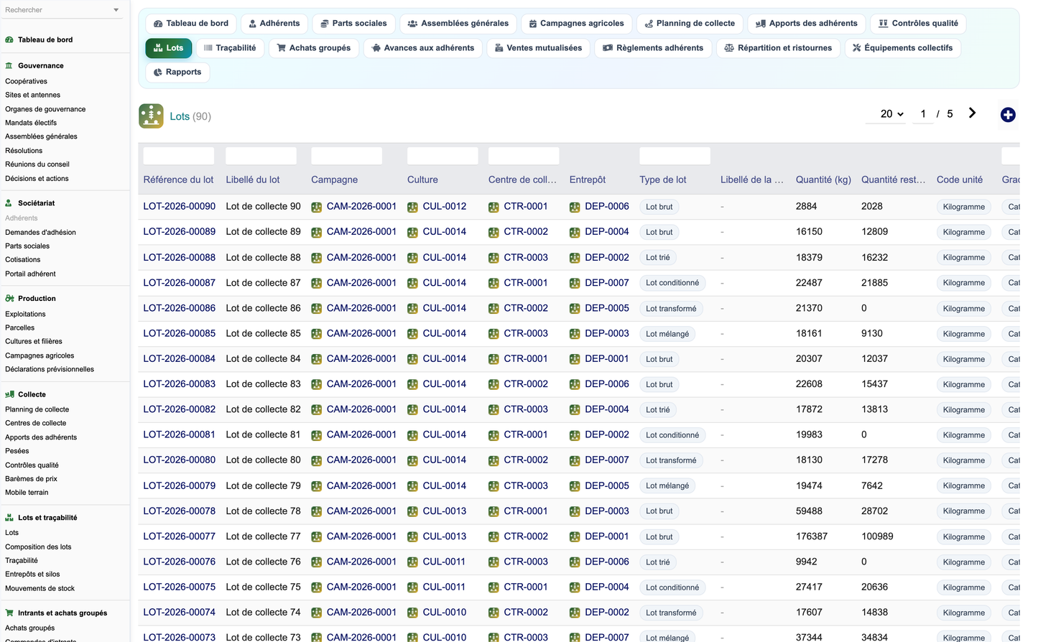The image size is (1038, 642).
Task: Open lot LOT-2026-00090 link
Action: [180, 206]
